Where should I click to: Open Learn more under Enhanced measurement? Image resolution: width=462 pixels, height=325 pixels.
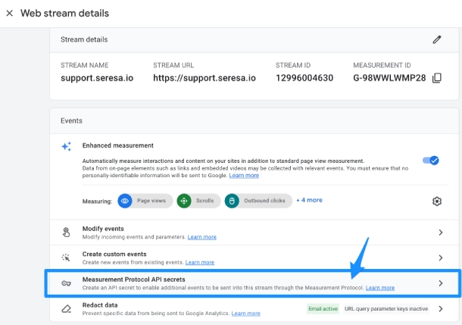[244, 176]
